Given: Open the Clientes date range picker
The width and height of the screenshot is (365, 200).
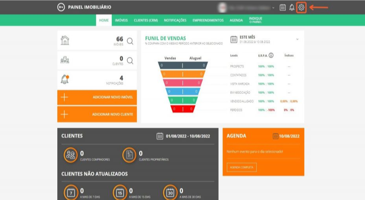Looking at the screenshot, I should point(183,136).
